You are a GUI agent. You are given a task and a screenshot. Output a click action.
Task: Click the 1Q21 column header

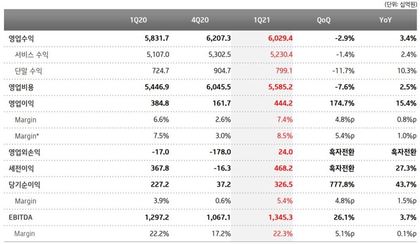262,20
